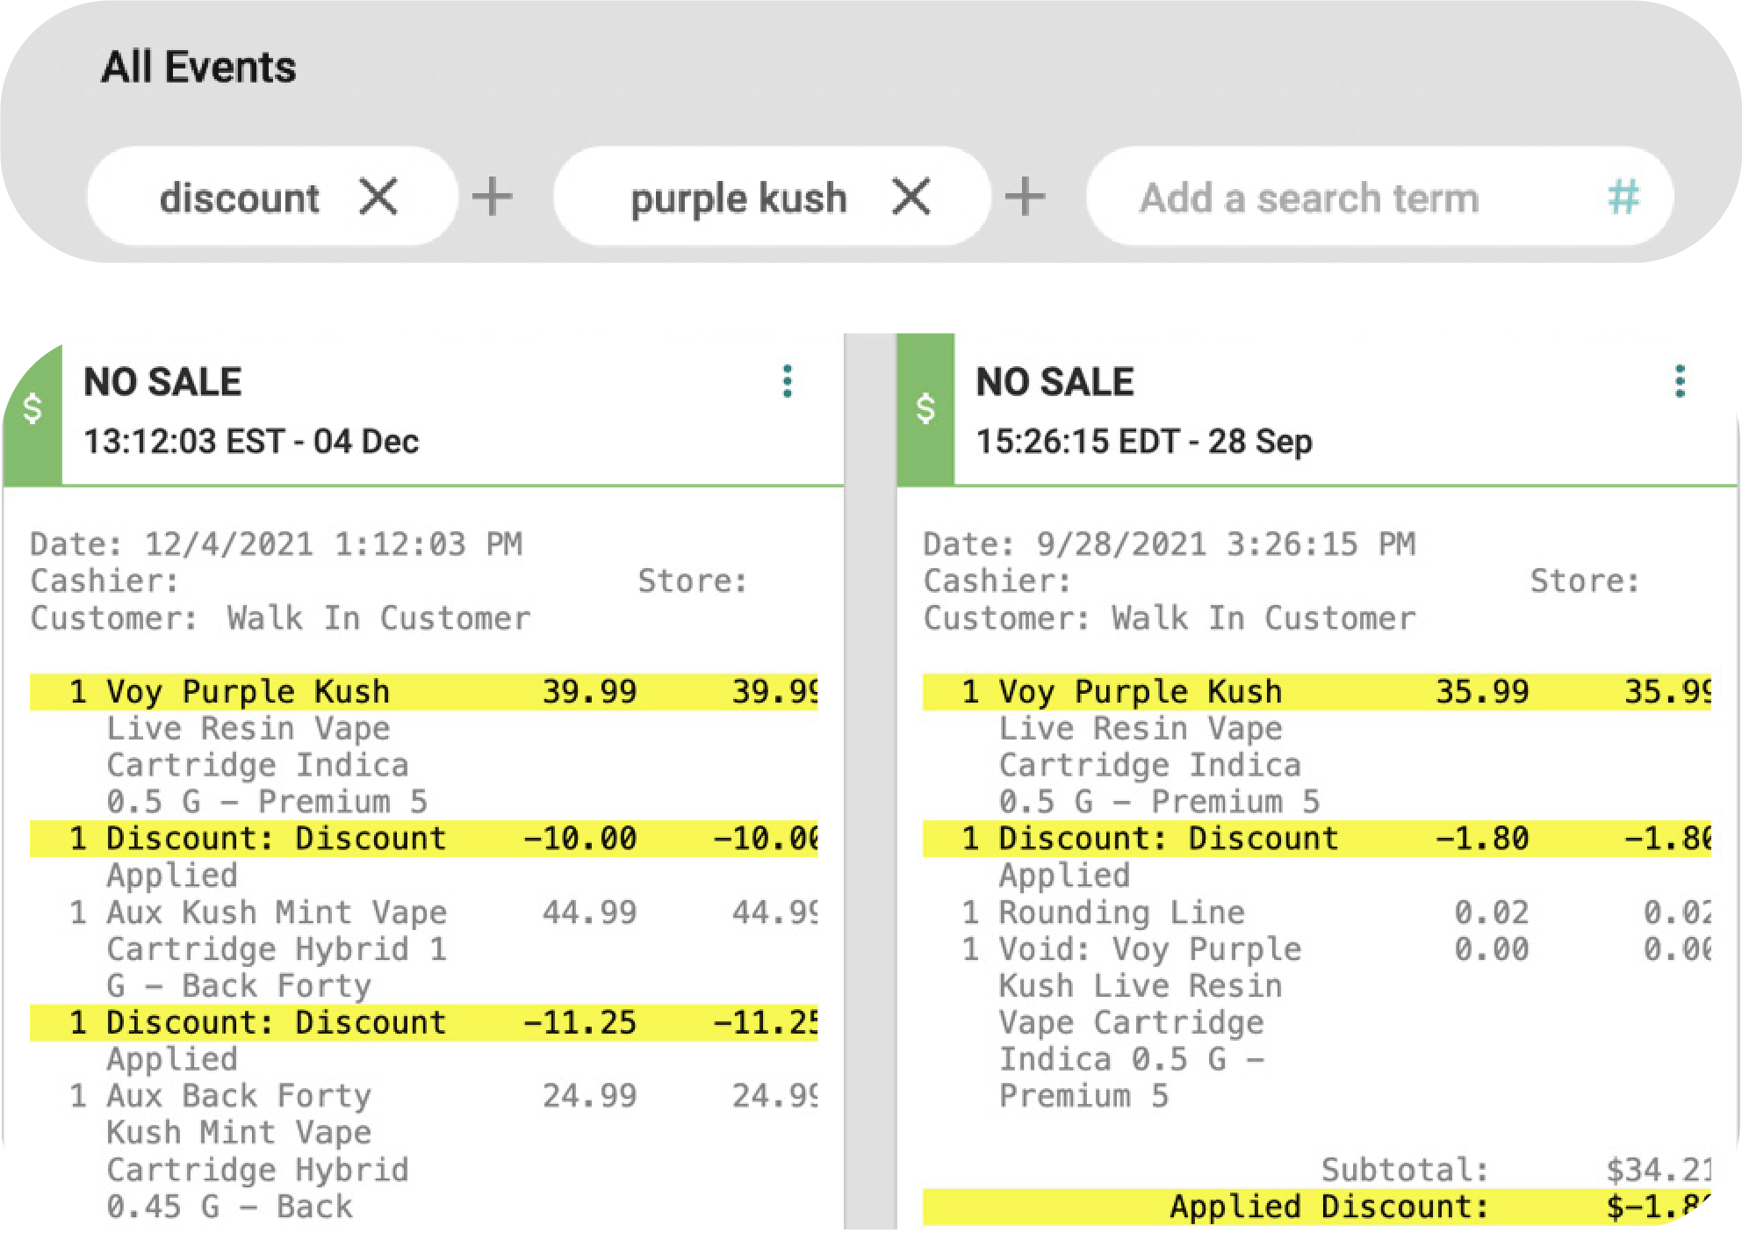Click the Discount -11.25 highlighted line

pyautogui.click(x=424, y=1022)
